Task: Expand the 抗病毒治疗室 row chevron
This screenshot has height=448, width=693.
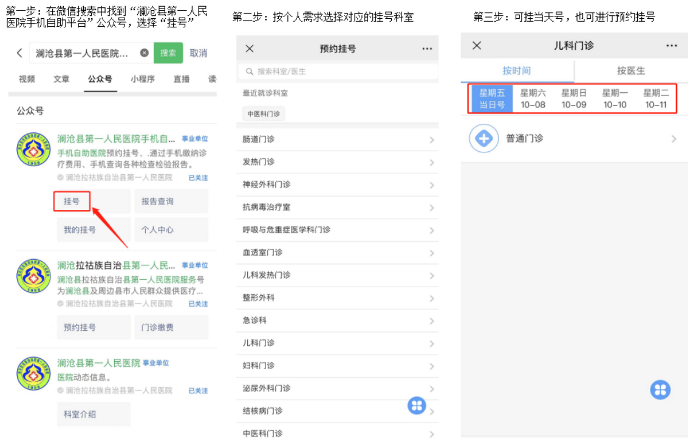Action: 431,208
